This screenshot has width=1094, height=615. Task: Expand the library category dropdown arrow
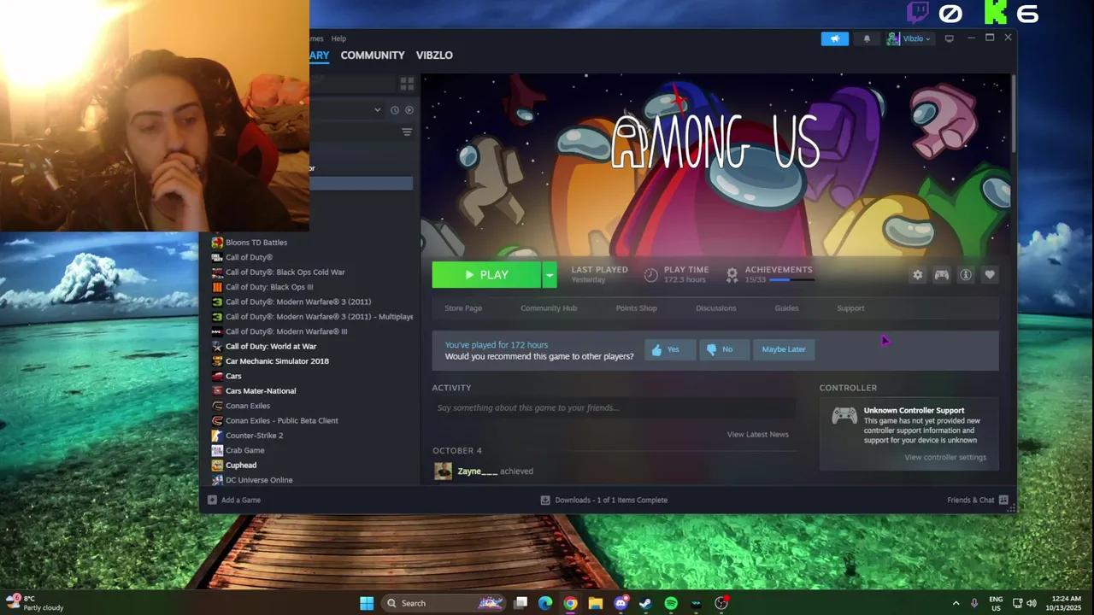[x=377, y=109]
